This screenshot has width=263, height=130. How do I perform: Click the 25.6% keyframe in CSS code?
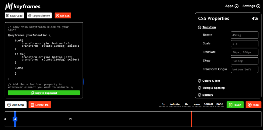click(20, 54)
